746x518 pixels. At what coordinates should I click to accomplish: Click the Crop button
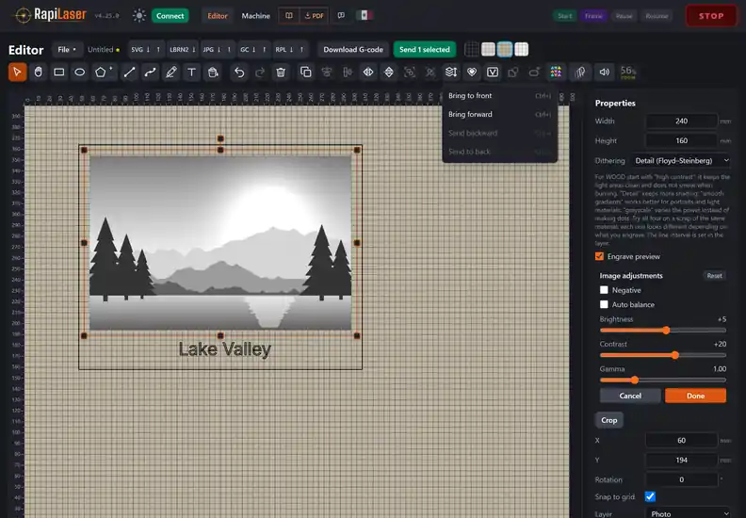609,420
